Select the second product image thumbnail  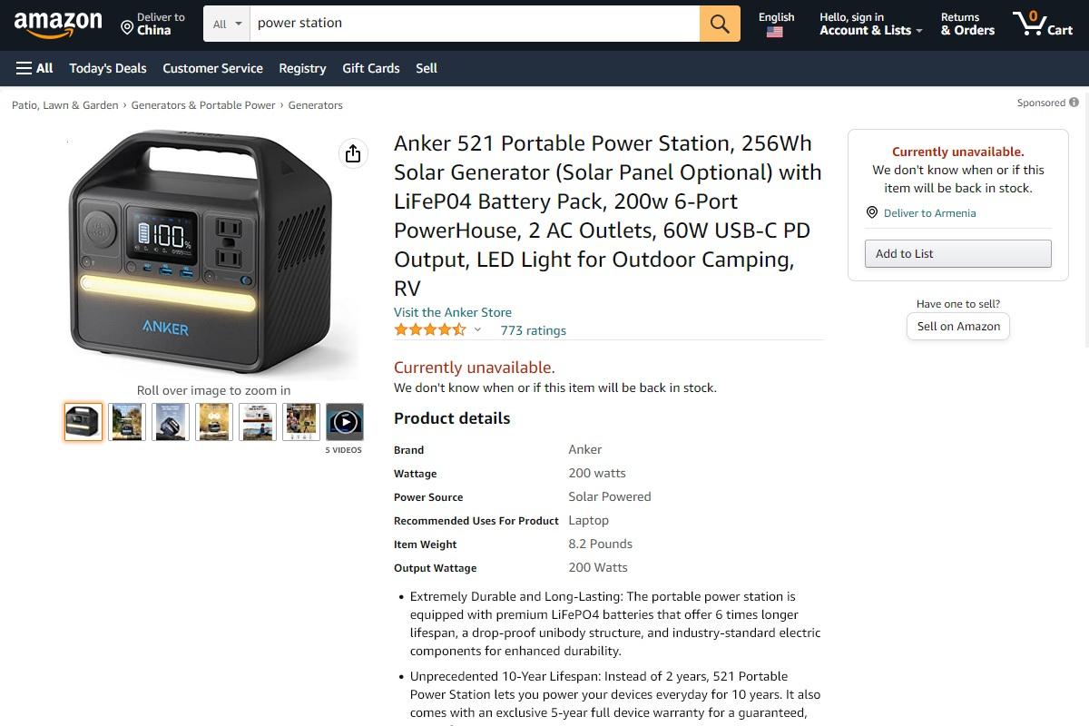(x=127, y=422)
